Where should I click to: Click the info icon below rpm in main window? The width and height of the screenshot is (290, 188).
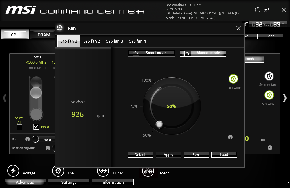click(270, 148)
